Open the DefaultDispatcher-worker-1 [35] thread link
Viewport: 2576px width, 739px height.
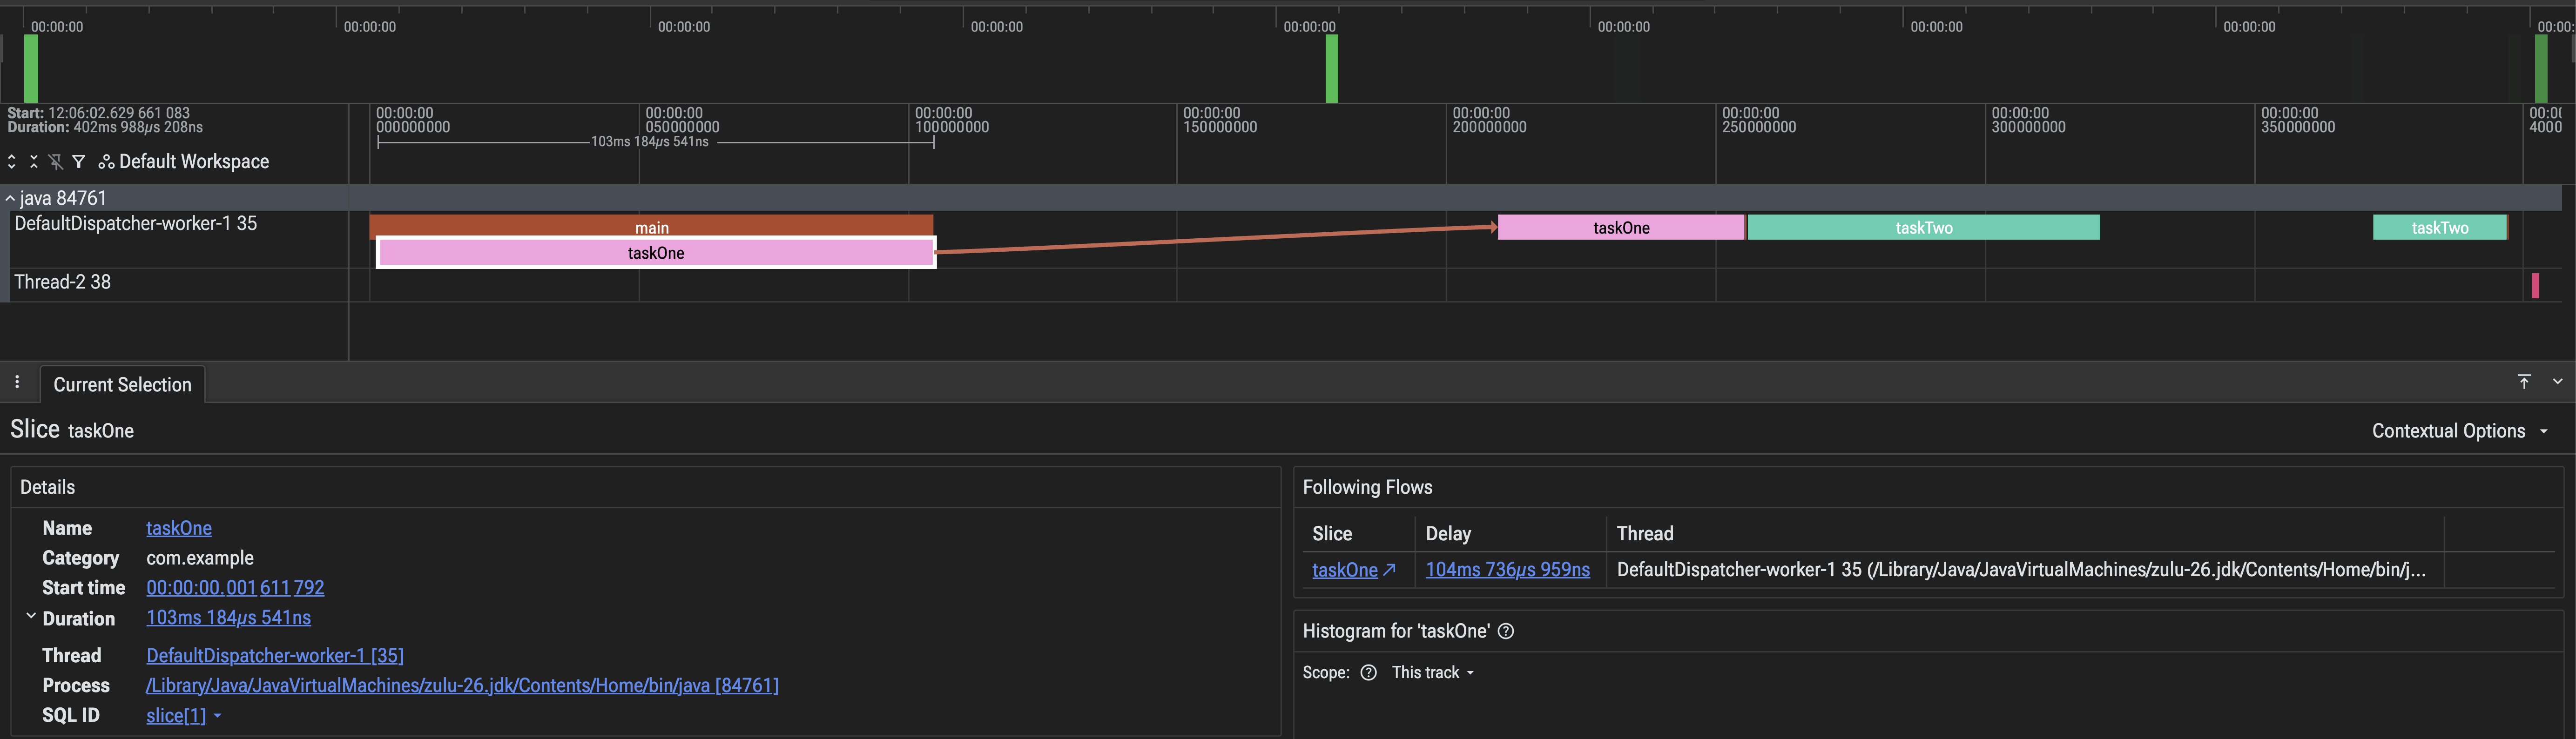point(275,656)
